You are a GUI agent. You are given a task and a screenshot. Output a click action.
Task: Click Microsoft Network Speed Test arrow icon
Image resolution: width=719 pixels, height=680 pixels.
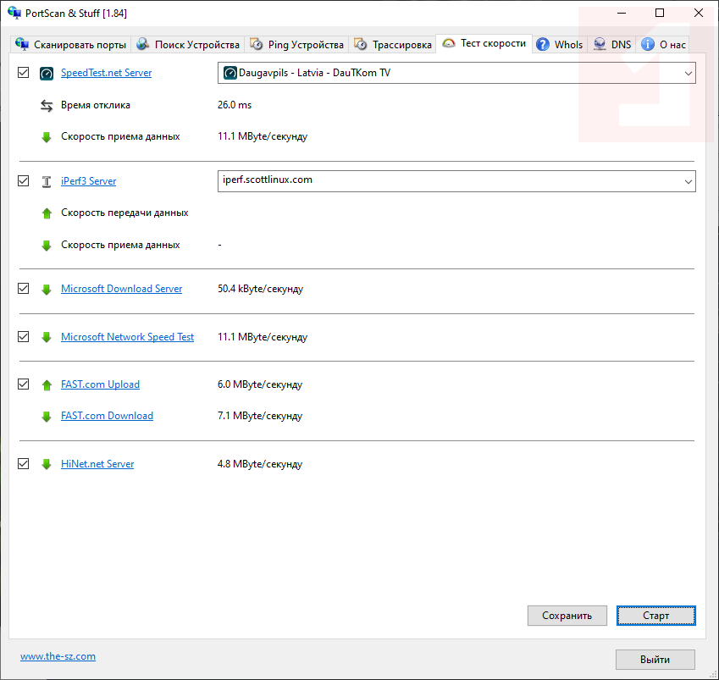point(47,337)
